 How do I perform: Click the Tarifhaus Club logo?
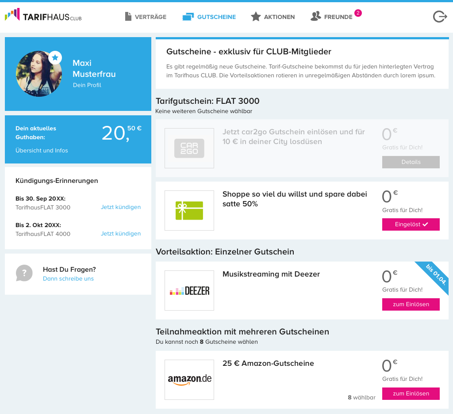(x=43, y=16)
